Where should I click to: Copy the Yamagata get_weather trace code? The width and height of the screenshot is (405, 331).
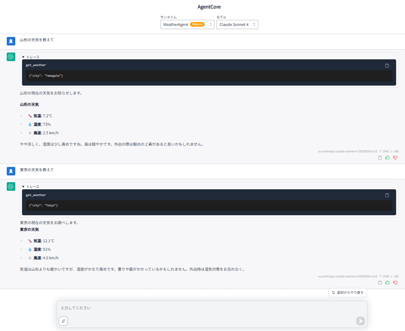[387, 66]
